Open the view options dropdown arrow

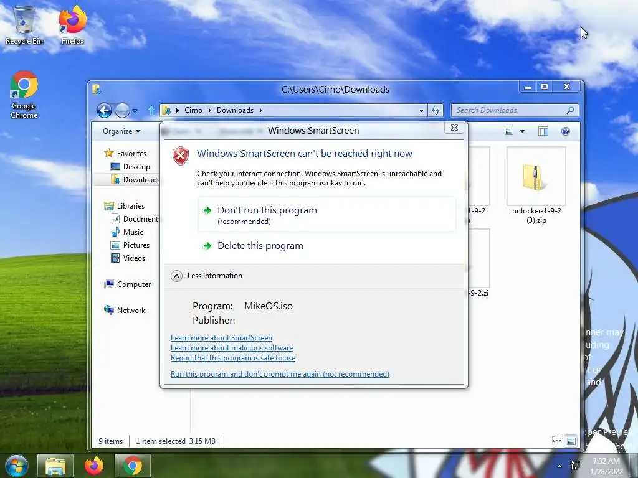coord(523,131)
